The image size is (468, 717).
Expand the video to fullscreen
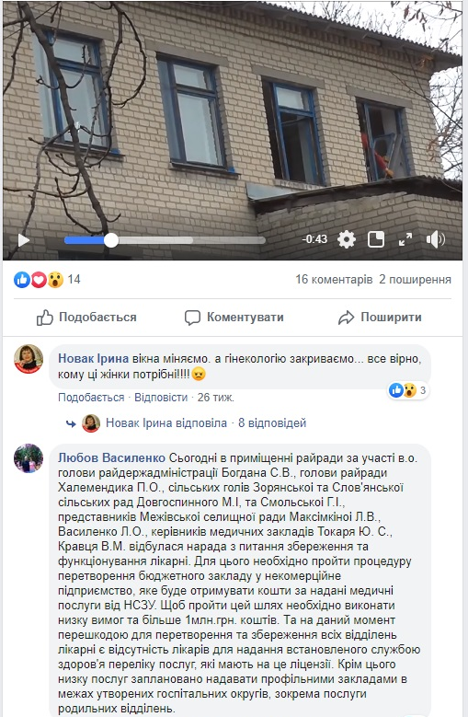(405, 239)
